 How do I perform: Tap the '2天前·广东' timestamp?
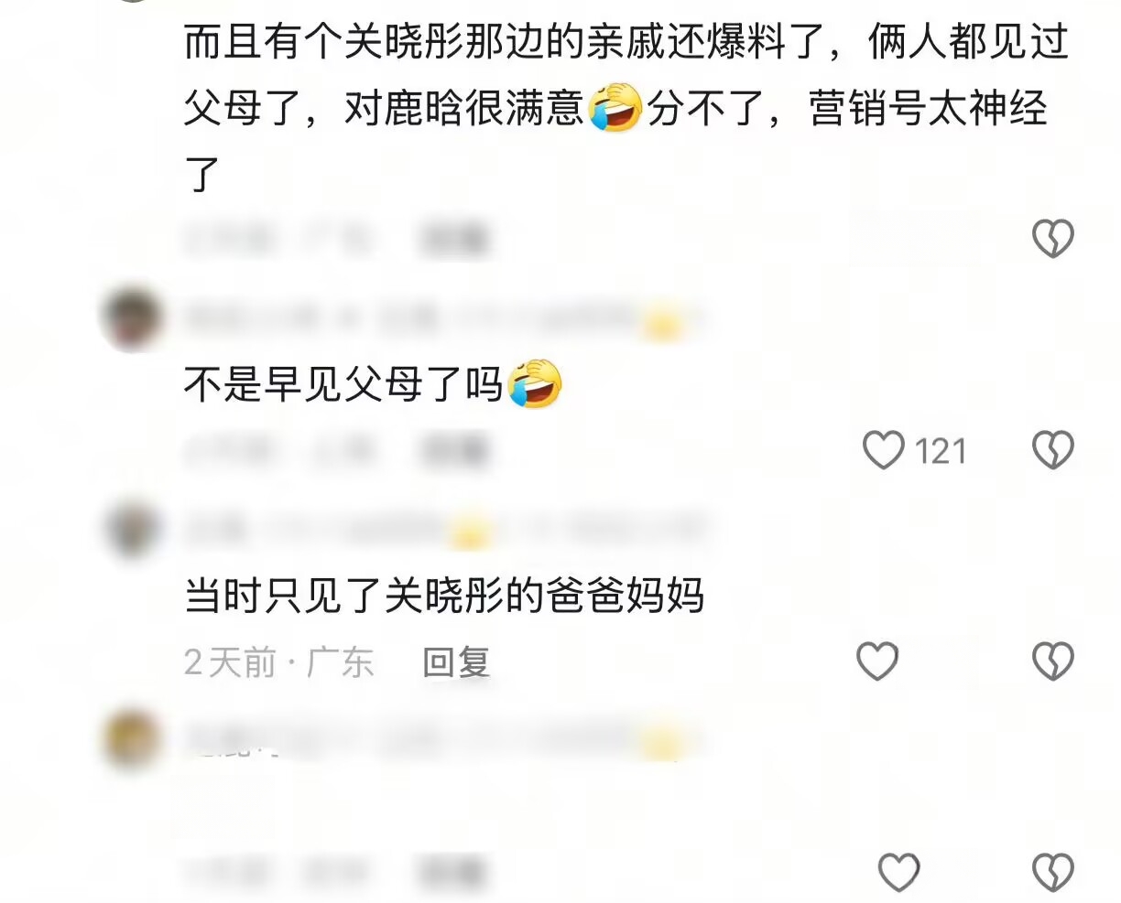point(279,661)
